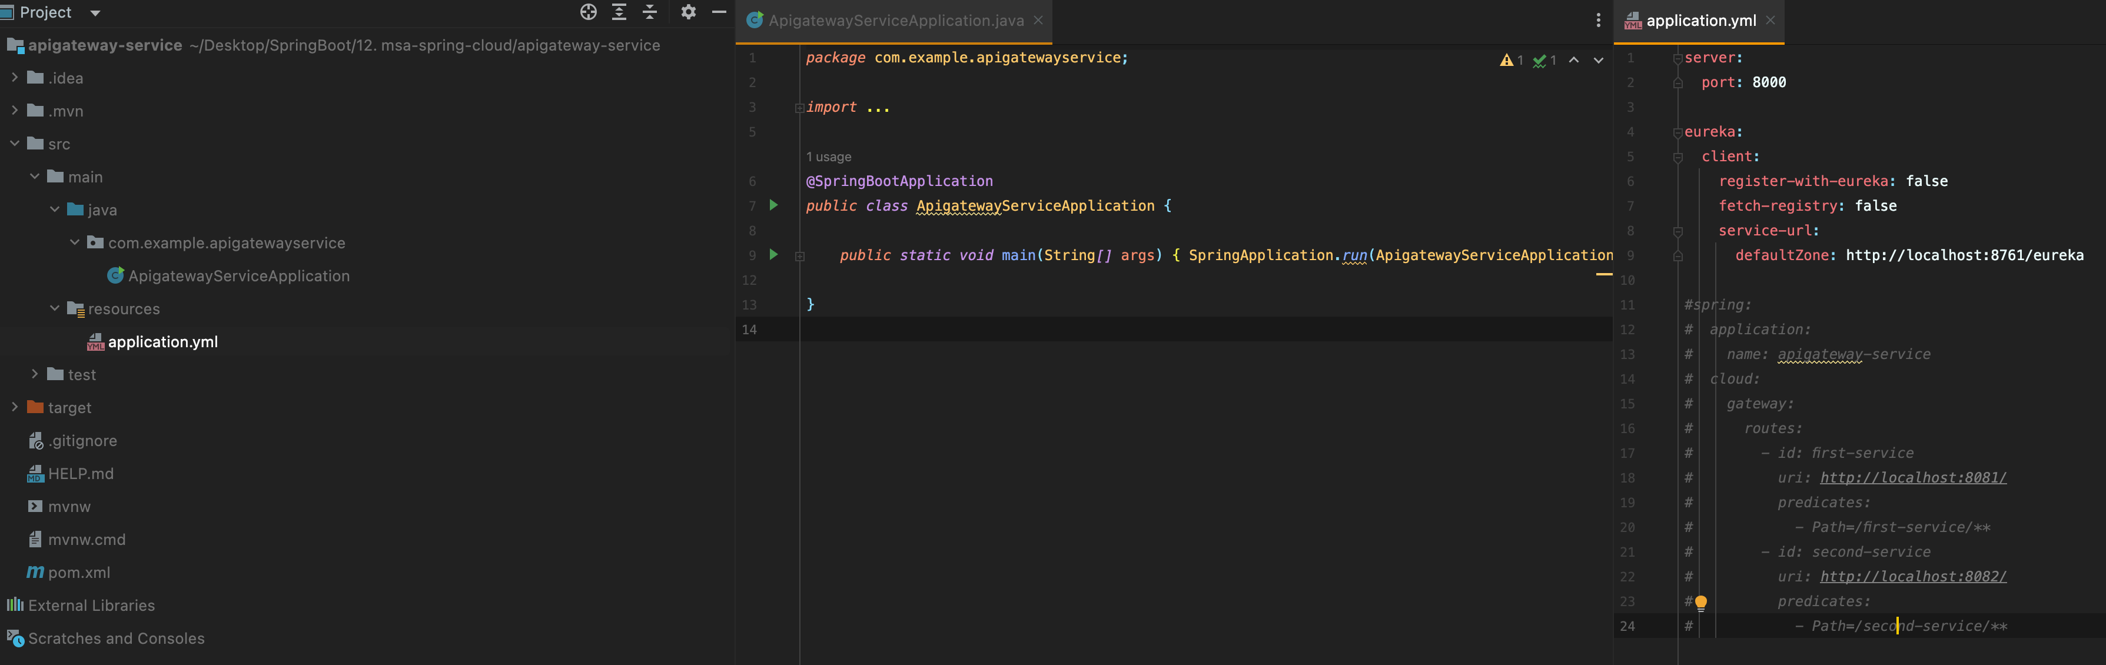Select application.yml in the Project tree

point(162,341)
